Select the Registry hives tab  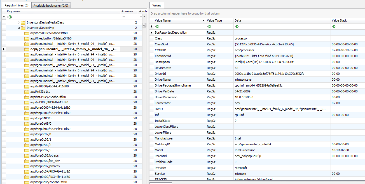16,6
